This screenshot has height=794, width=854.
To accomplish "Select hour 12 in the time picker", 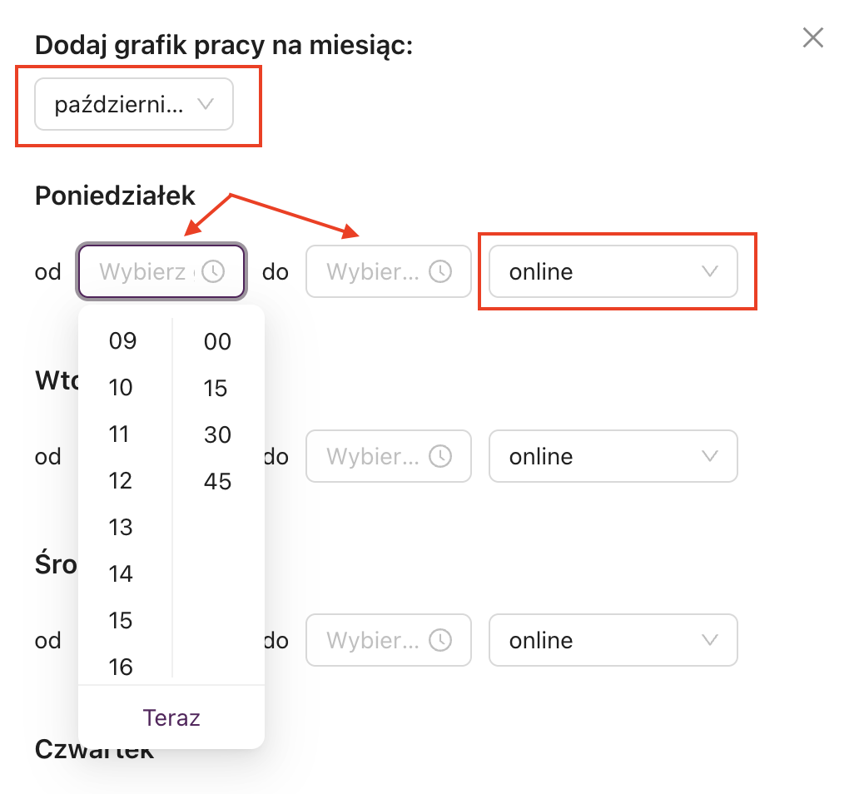I will 121,481.
